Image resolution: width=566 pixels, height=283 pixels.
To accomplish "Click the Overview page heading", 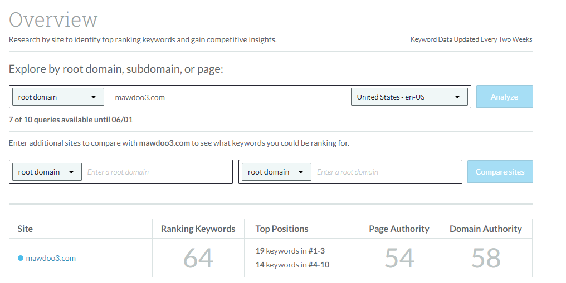I will click(53, 19).
